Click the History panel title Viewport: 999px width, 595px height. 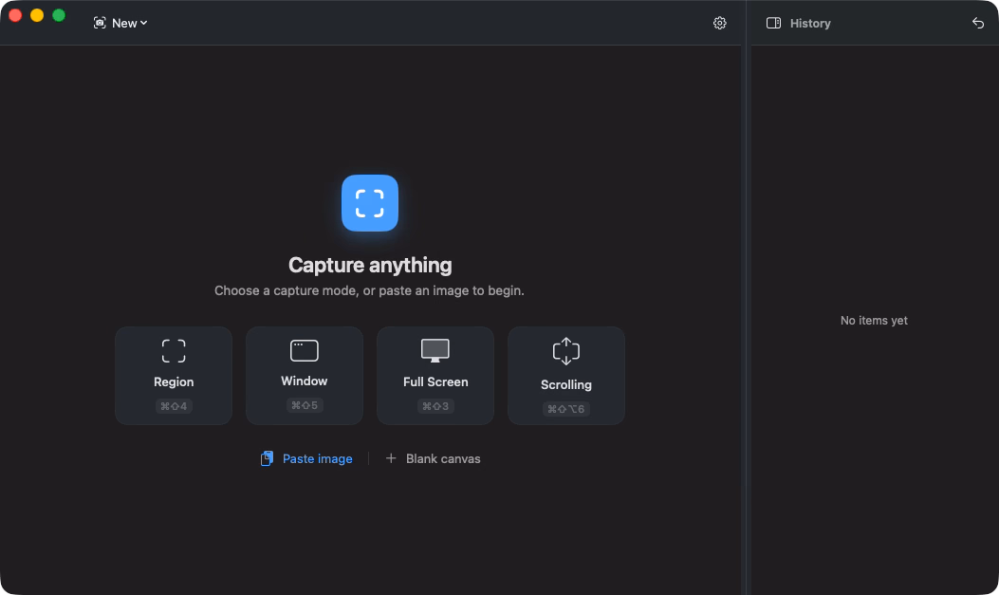(x=810, y=23)
